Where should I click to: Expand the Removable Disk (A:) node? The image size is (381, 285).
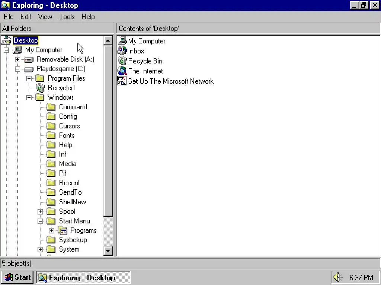[x=17, y=60]
